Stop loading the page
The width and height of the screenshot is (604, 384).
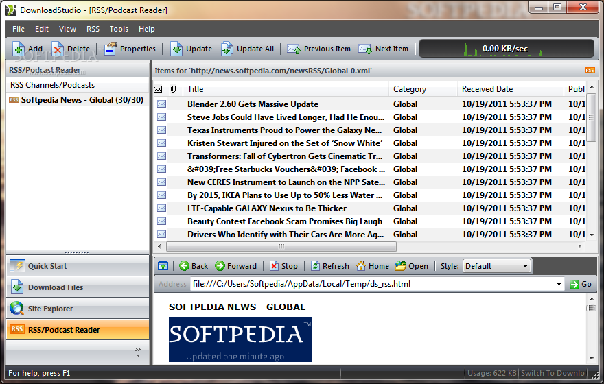tap(283, 266)
